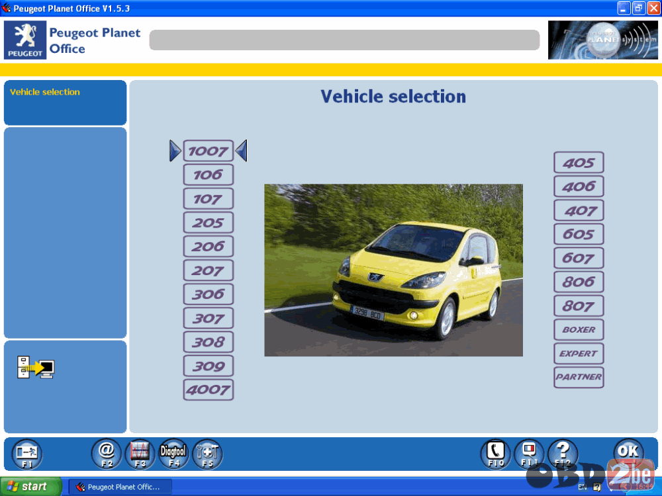Pick the 807 vehicle button
This screenshot has height=496, width=662.
[x=579, y=306]
